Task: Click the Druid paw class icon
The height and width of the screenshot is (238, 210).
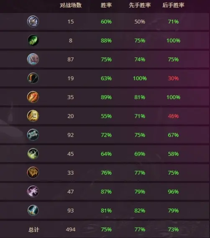Action: (33, 59)
